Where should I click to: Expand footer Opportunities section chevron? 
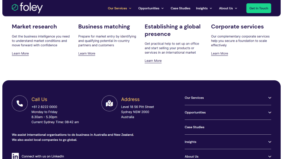click(x=269, y=112)
